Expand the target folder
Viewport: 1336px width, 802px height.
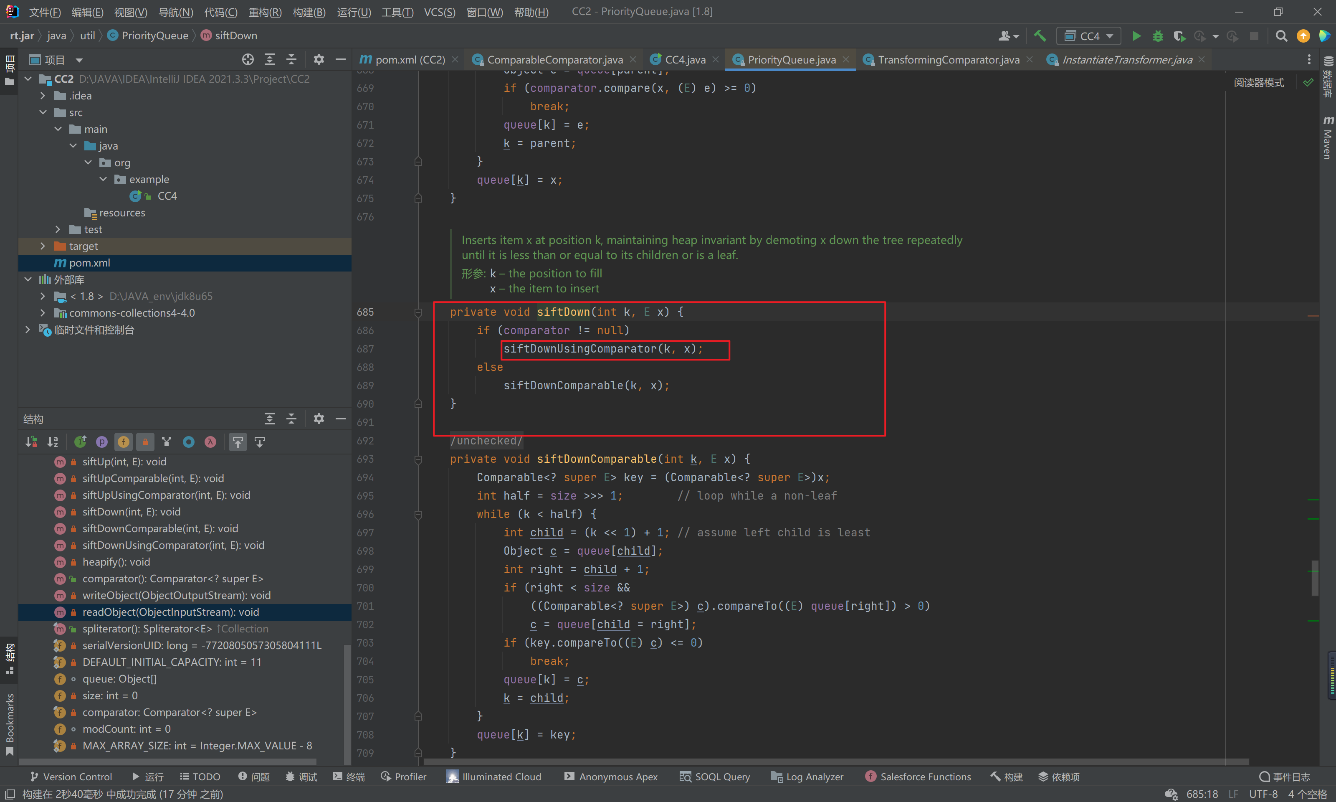43,246
